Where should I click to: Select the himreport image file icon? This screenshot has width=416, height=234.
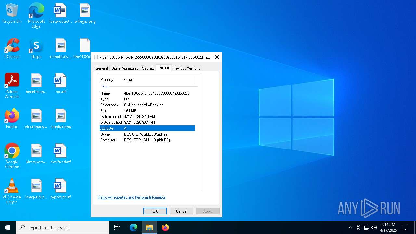coord(36,154)
